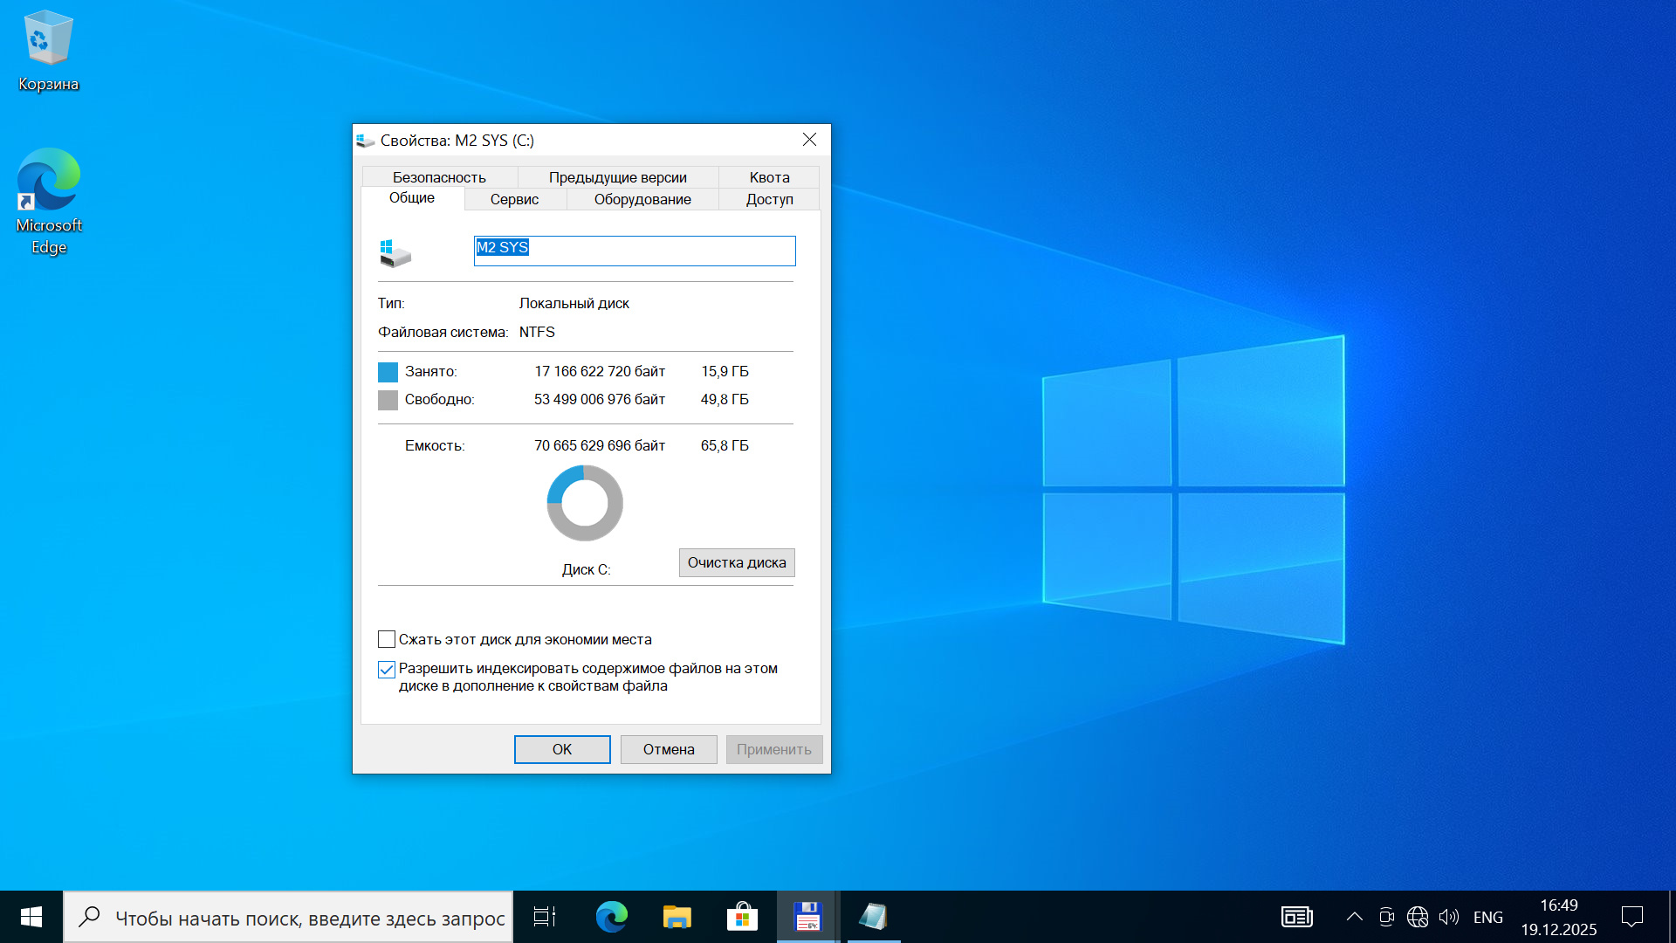This screenshot has height=943, width=1676.
Task: Open the Безопасность tab
Action: (439, 177)
